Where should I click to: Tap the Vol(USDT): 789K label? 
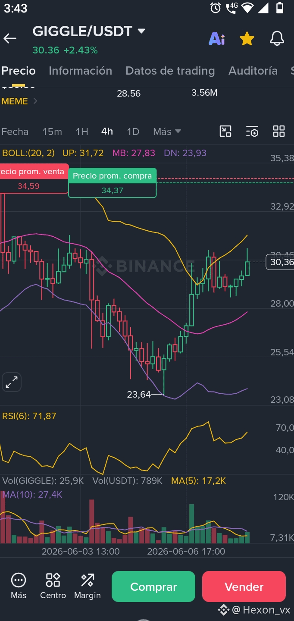pos(127,481)
